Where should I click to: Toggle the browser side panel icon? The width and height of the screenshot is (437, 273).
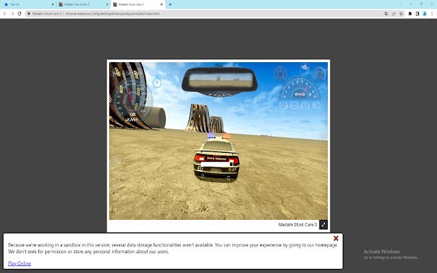click(417, 14)
